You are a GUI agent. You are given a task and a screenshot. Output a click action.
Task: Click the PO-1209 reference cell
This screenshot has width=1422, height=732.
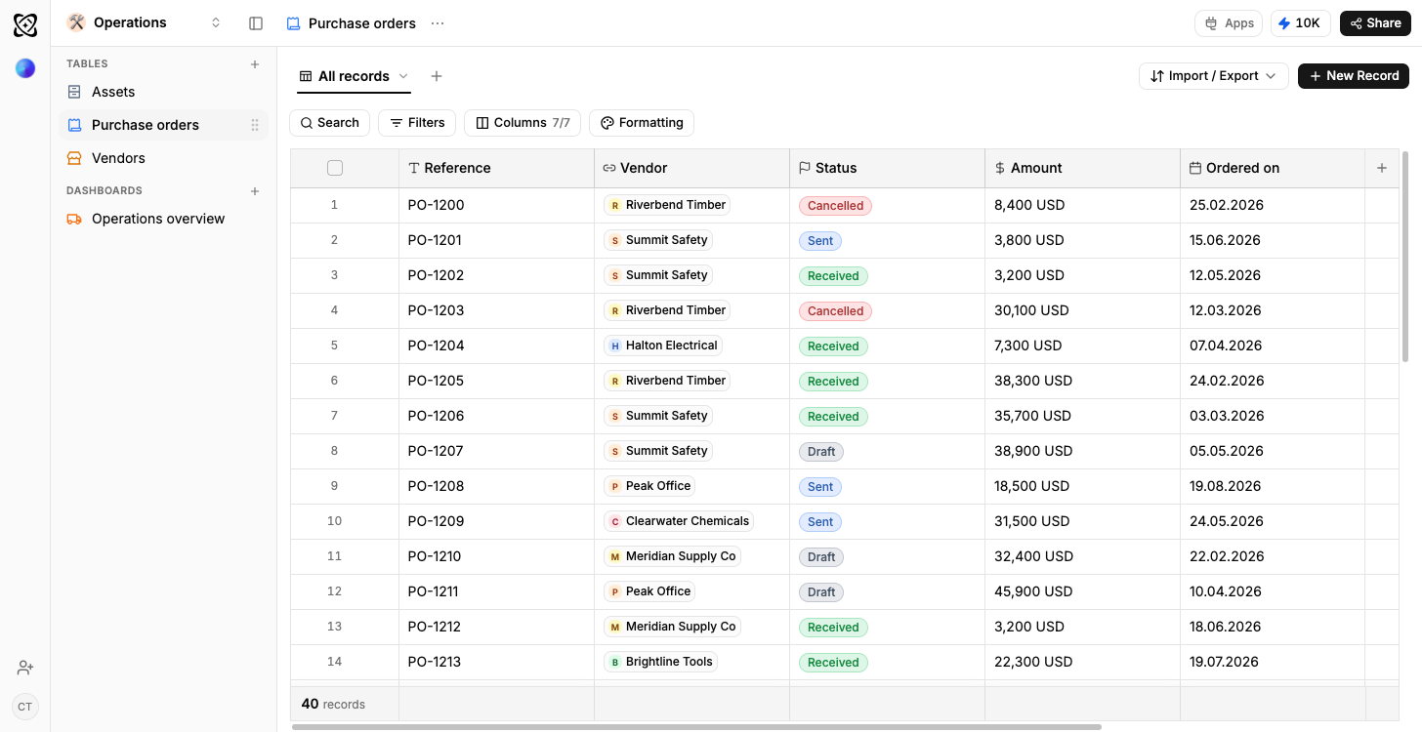(x=496, y=521)
